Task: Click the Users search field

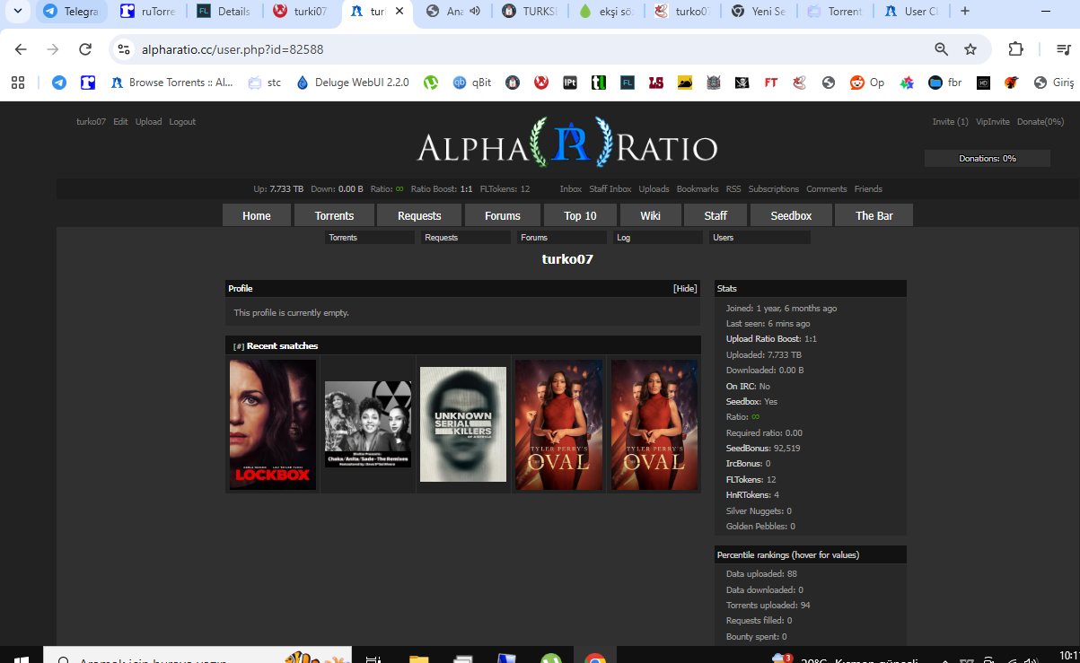Action: pyautogui.click(x=760, y=238)
